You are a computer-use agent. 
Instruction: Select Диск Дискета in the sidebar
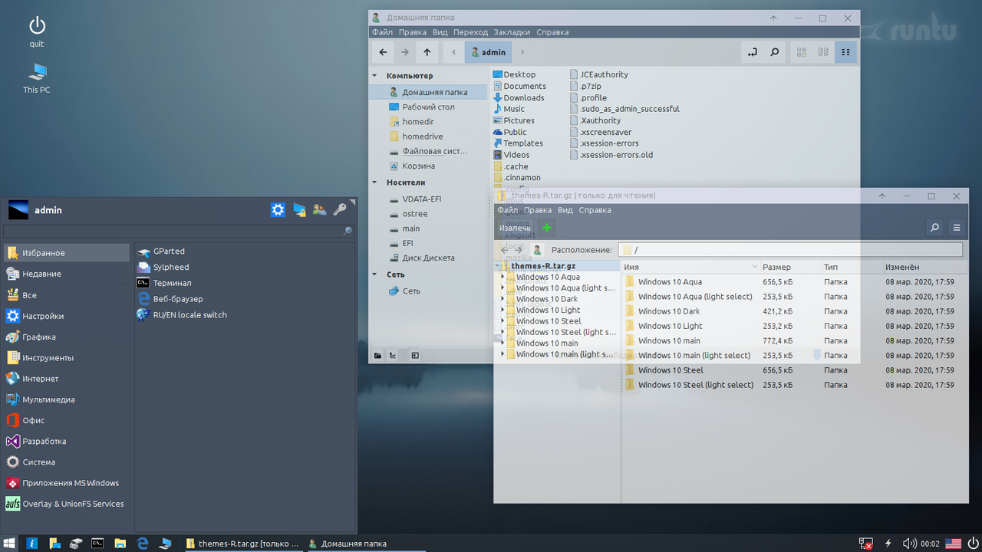(428, 258)
